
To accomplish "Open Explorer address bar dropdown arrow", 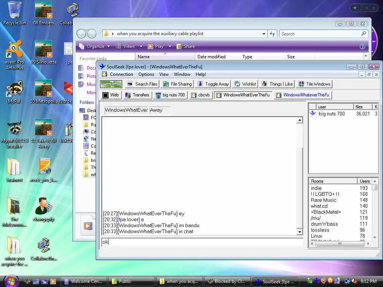I will click(x=264, y=34).
